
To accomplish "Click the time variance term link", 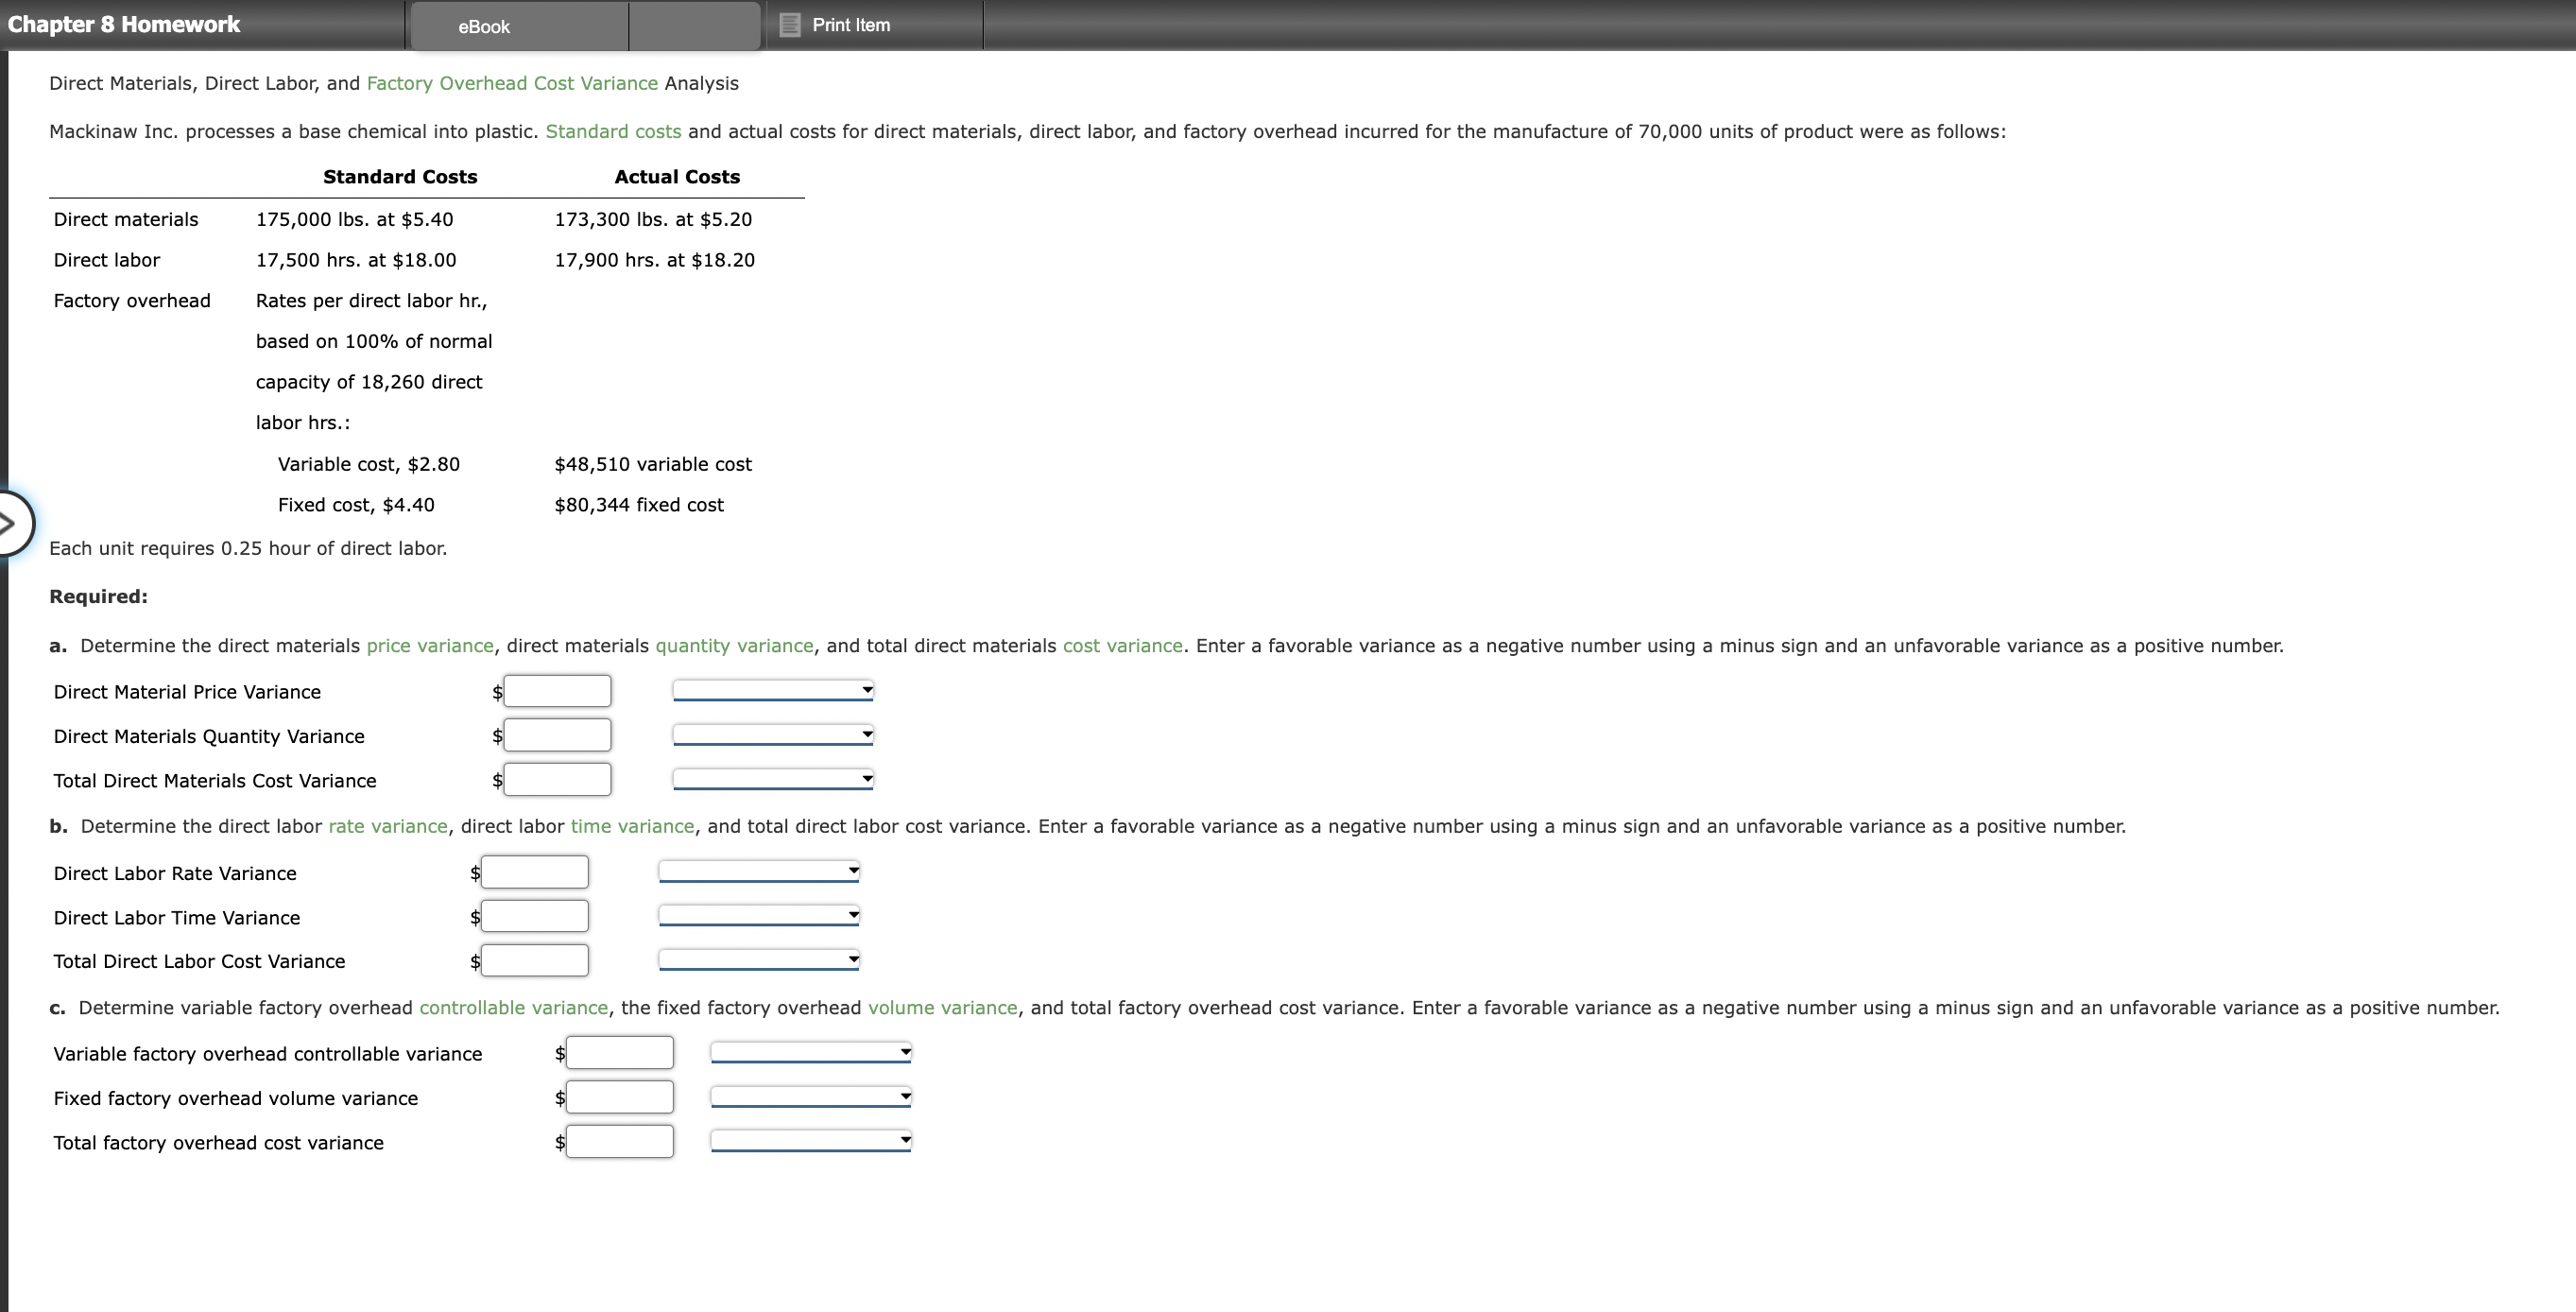I will pos(632,827).
